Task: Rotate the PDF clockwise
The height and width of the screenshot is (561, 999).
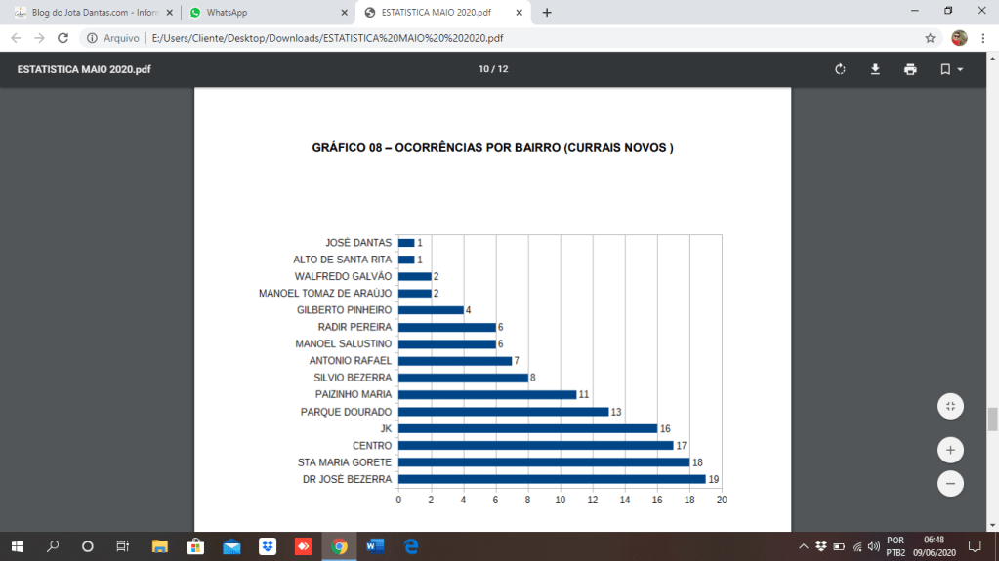Action: [x=840, y=69]
